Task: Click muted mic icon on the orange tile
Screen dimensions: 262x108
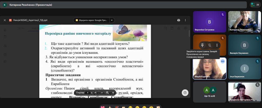Action: [223, 38]
